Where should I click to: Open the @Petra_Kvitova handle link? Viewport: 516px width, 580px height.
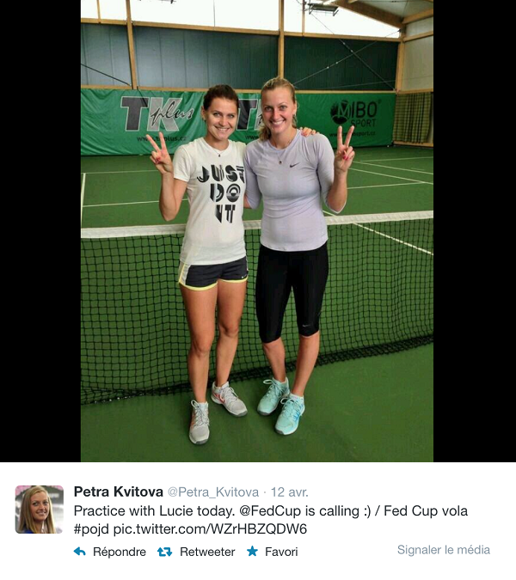coord(213,492)
